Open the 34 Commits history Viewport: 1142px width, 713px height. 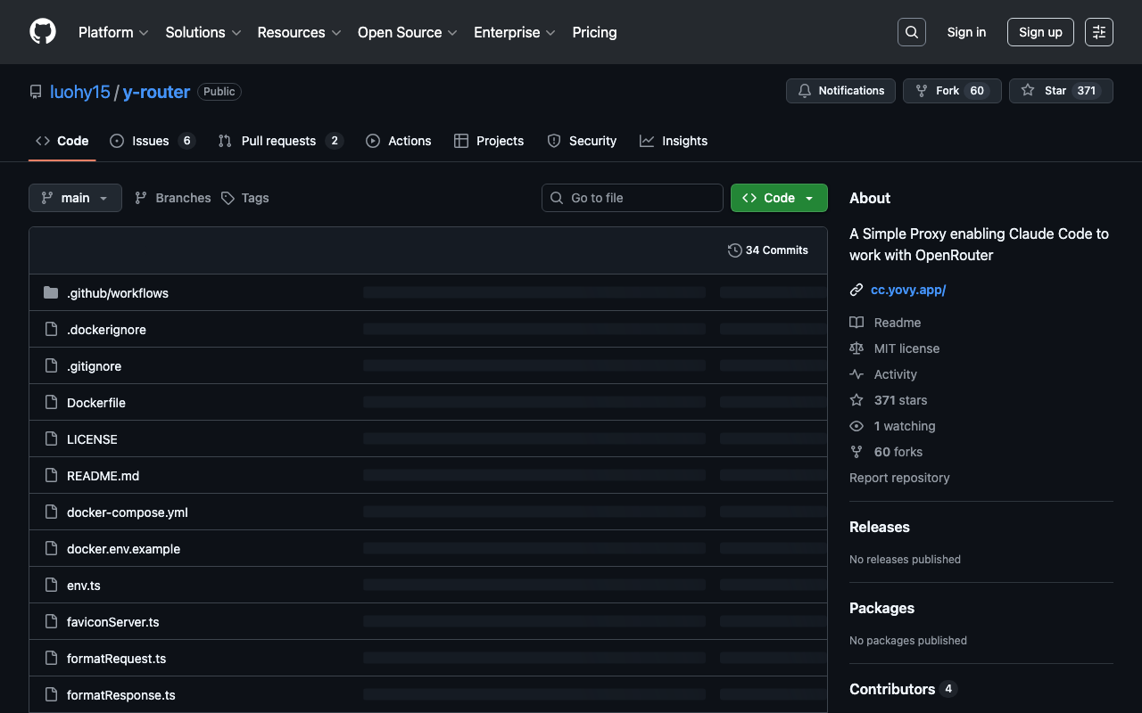[768, 250]
